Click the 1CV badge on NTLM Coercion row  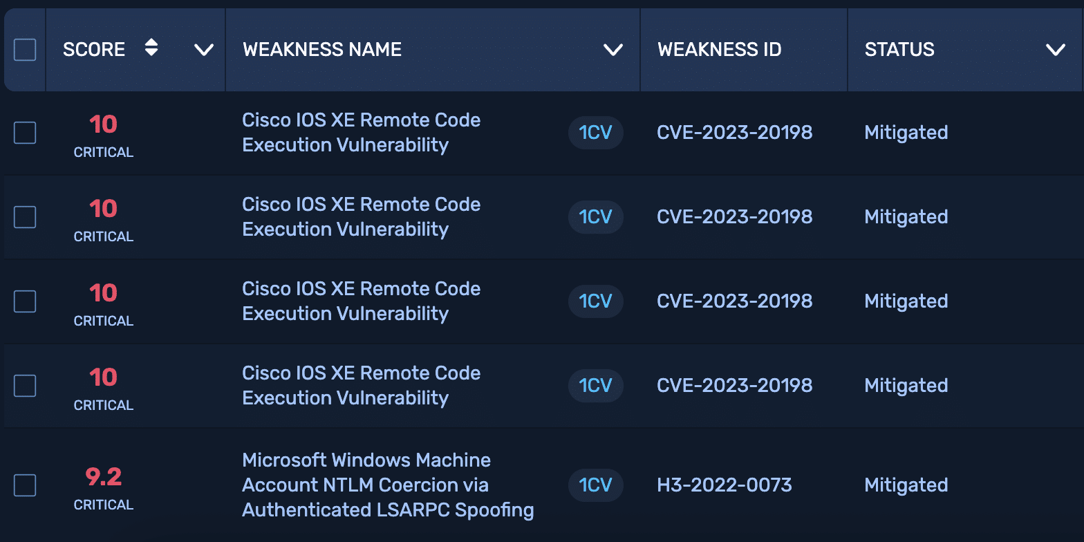(x=595, y=485)
